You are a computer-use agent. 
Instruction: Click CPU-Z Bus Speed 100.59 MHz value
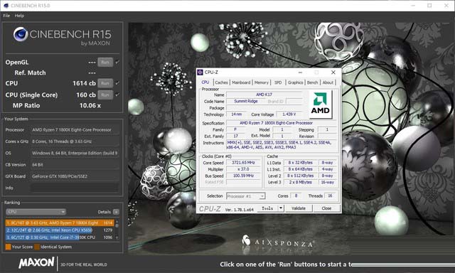(243, 176)
